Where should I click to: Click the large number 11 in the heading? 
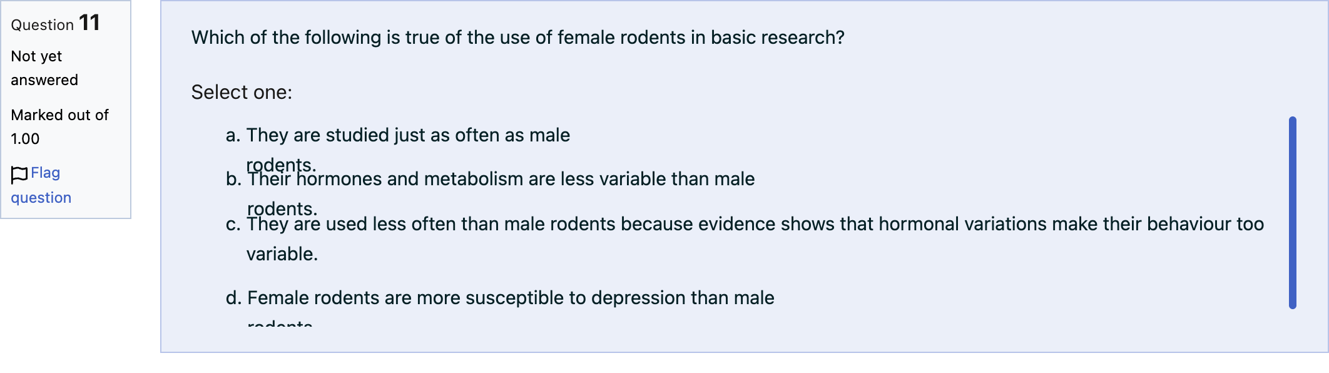coord(89,23)
